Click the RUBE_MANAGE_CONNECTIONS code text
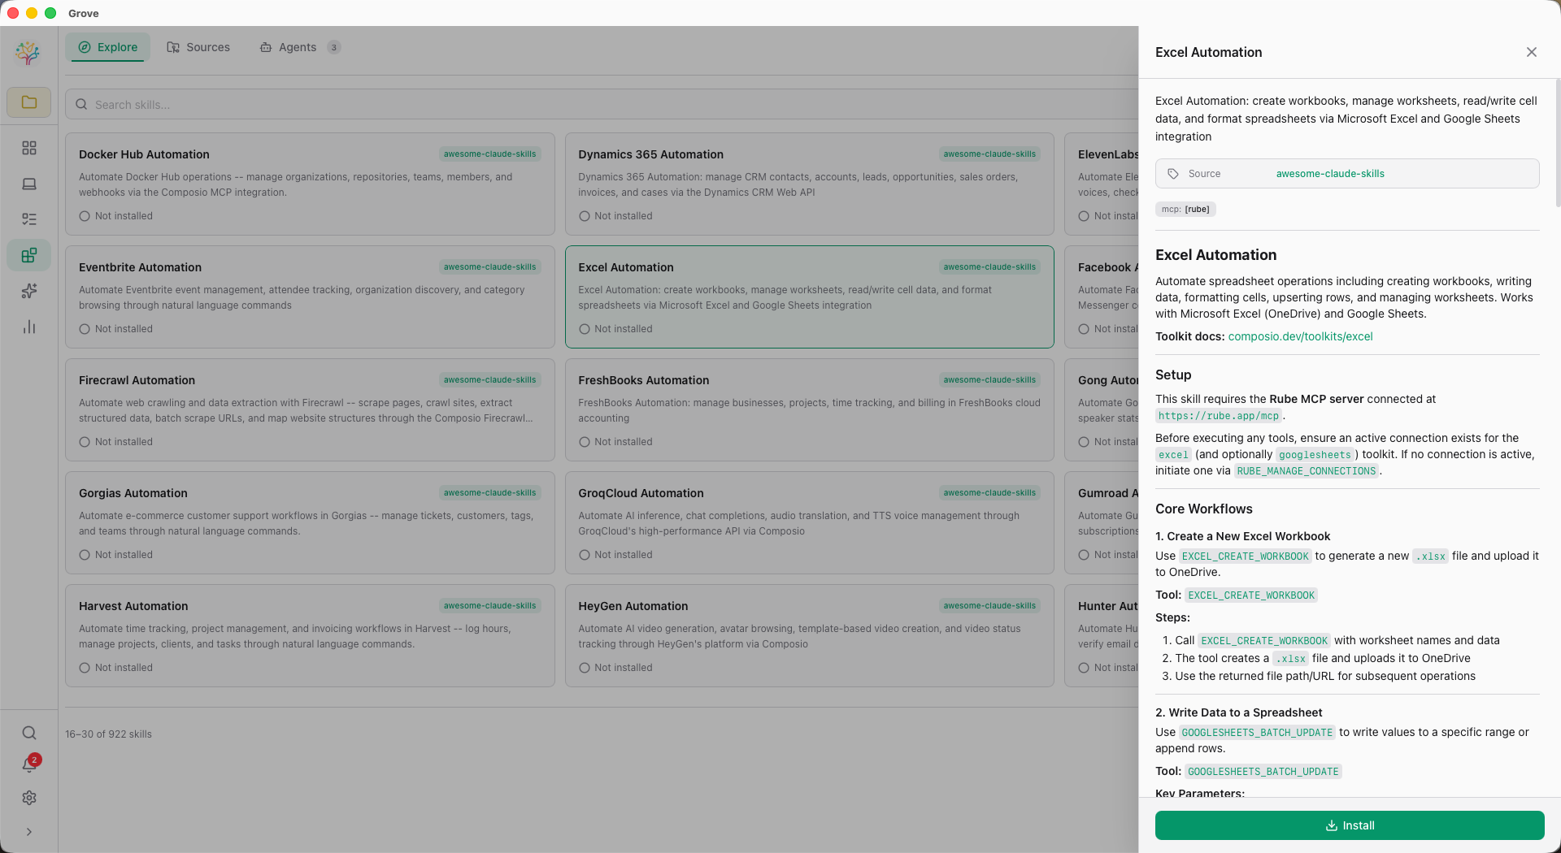Viewport: 1561px width, 853px height. pos(1307,471)
